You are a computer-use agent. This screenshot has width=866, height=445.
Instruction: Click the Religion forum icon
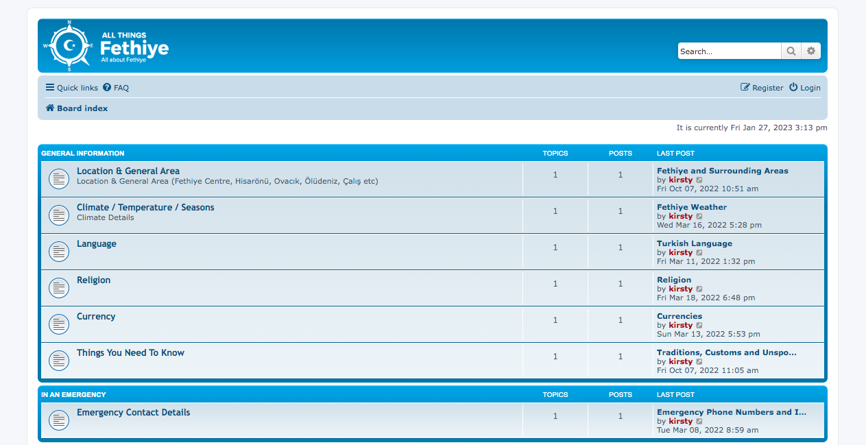[59, 288]
